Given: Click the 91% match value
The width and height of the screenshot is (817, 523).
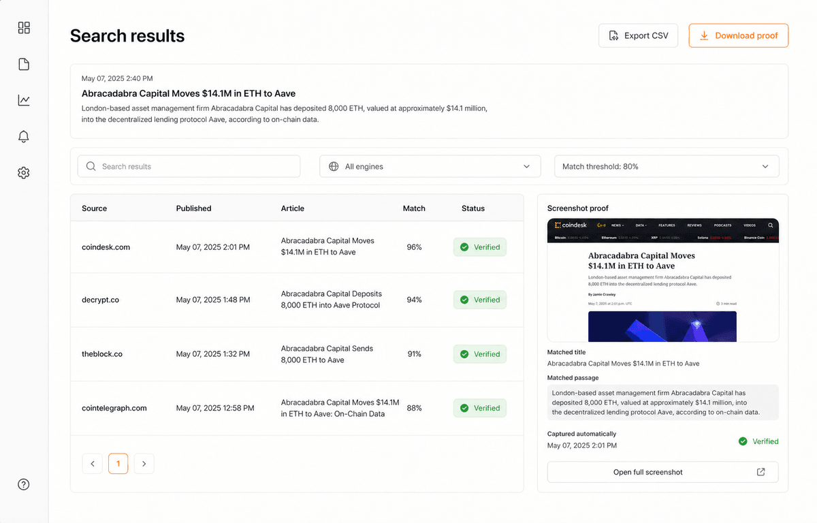Looking at the screenshot, I should pos(414,354).
